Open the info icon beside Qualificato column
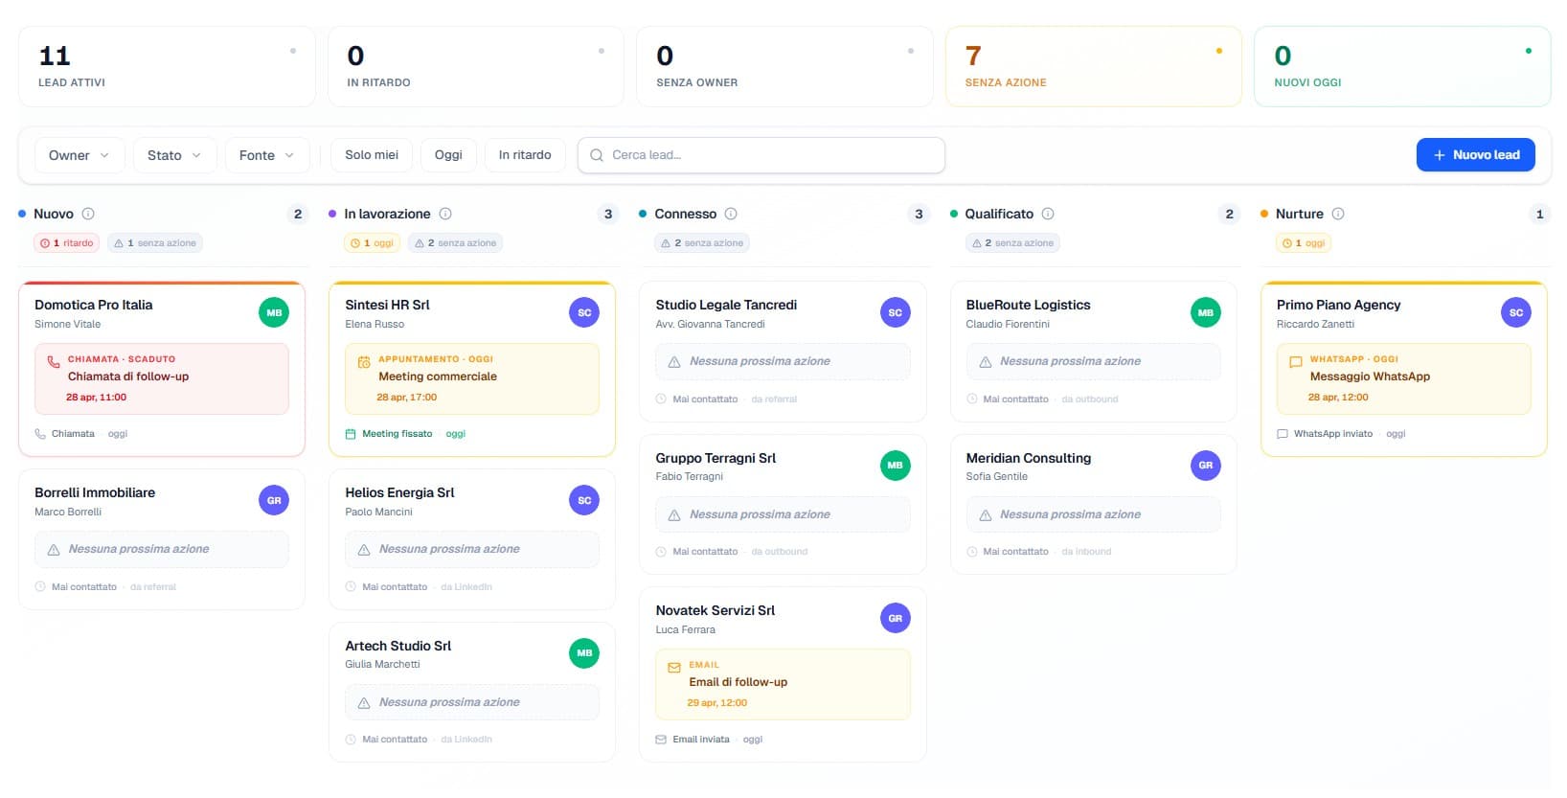Viewport: 1567px width, 798px height. click(1048, 214)
